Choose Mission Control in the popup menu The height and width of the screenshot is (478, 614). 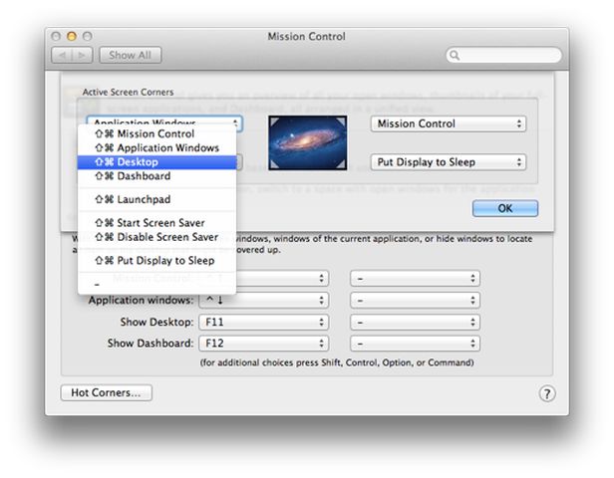tap(157, 133)
